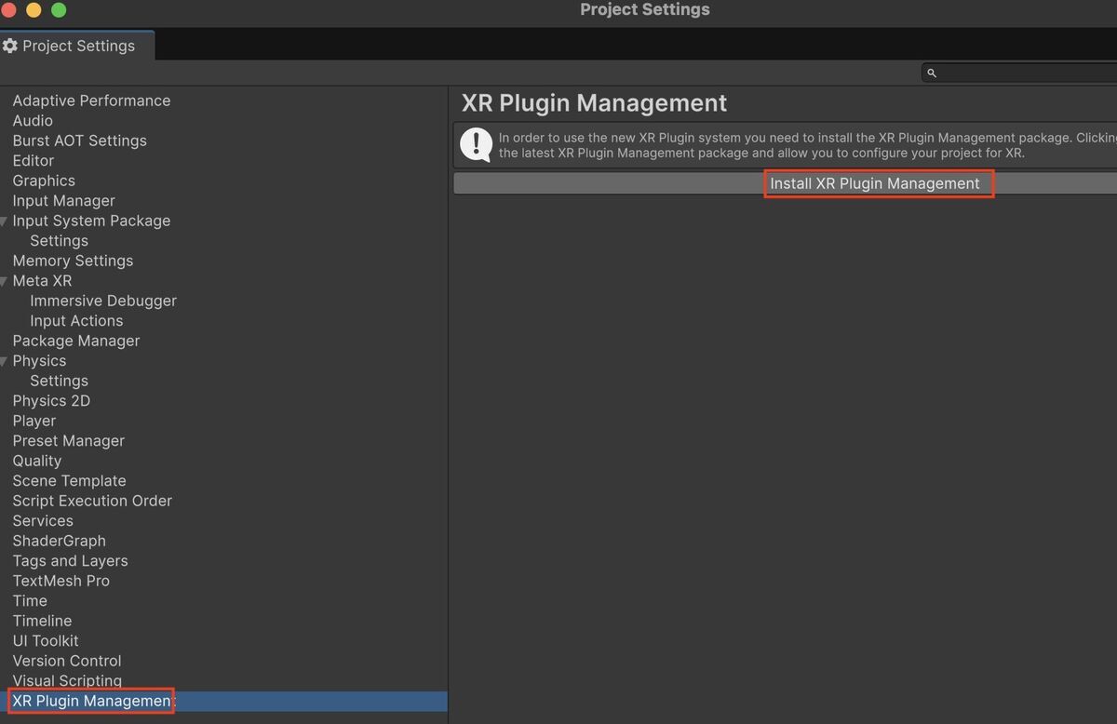
Task: Maximize the window with green button
Action: [x=59, y=10]
